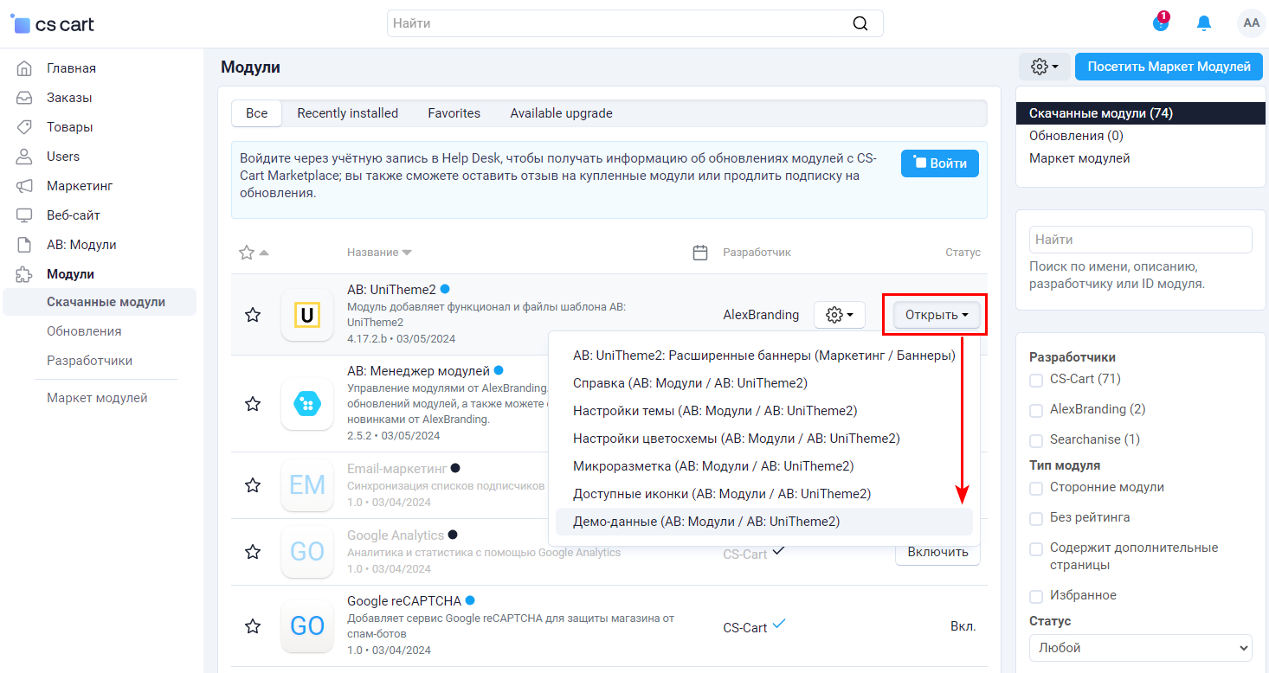The height and width of the screenshot is (673, 1269).
Task: Click the Заказы inbox icon
Action: click(x=25, y=98)
